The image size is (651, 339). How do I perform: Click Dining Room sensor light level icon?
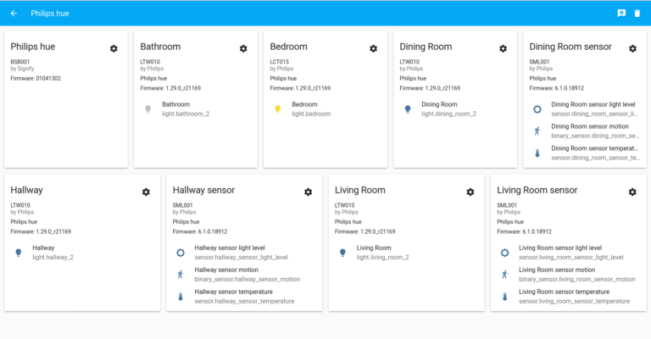click(537, 109)
